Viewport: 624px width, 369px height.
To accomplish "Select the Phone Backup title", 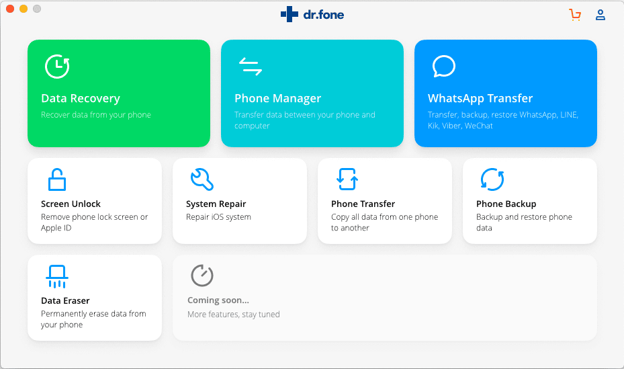I will coord(506,204).
